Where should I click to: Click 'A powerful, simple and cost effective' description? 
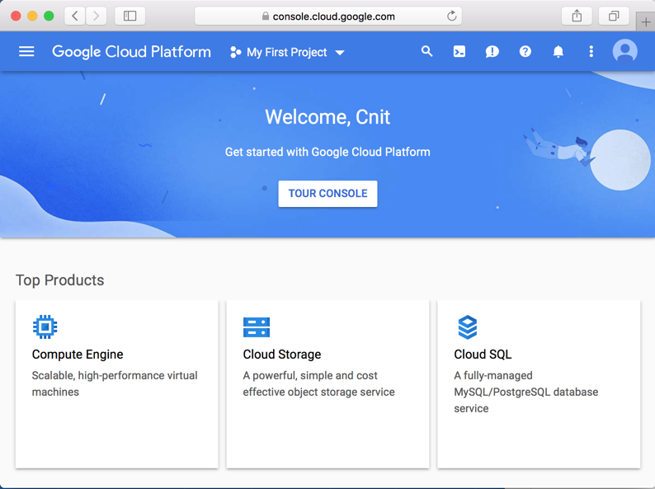[x=318, y=383]
